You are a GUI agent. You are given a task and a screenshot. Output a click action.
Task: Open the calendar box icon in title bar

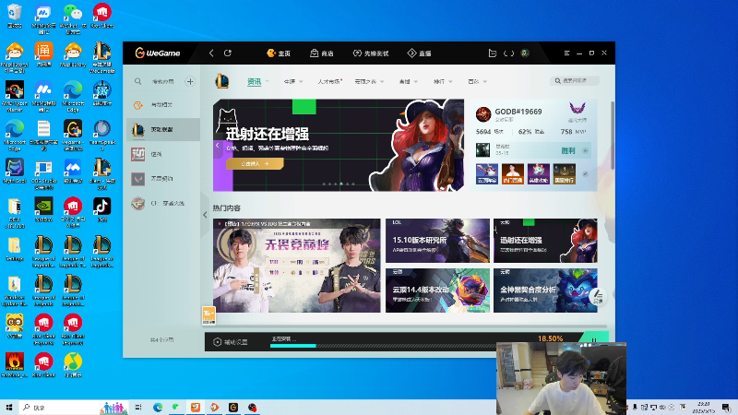tap(493, 53)
